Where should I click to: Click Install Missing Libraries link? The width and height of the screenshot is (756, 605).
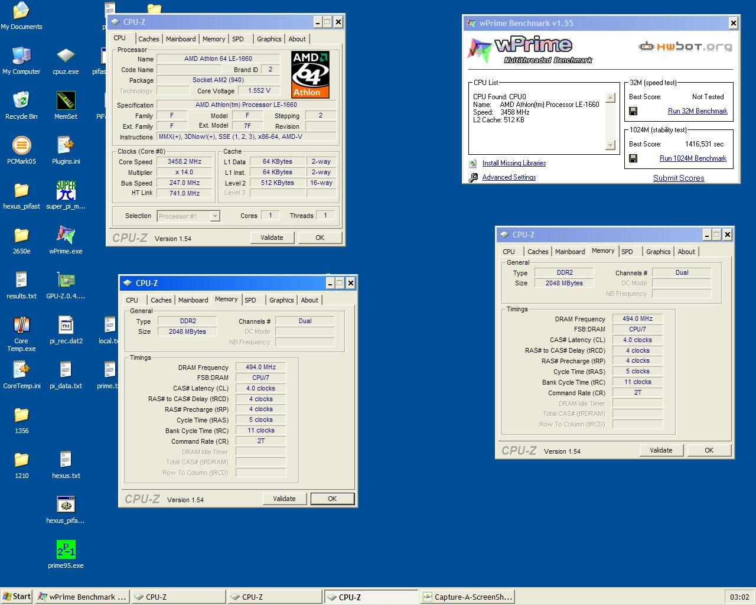point(514,163)
